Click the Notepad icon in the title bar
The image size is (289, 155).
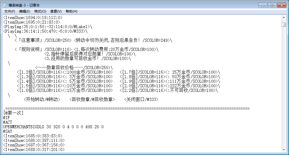[x=5, y=5]
